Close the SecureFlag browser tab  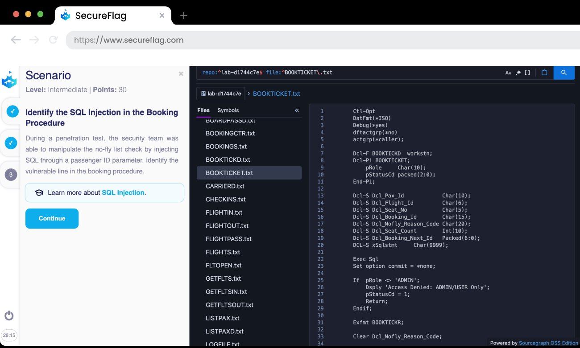(162, 16)
